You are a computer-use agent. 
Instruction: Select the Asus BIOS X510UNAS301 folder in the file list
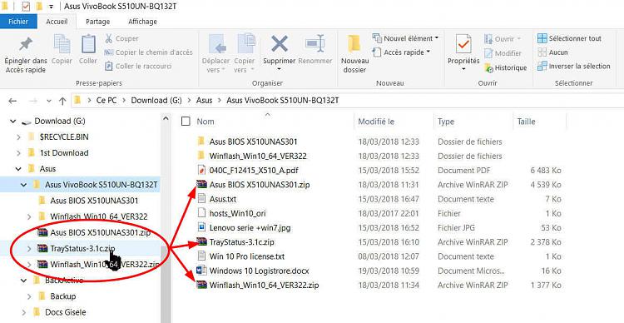pos(253,142)
